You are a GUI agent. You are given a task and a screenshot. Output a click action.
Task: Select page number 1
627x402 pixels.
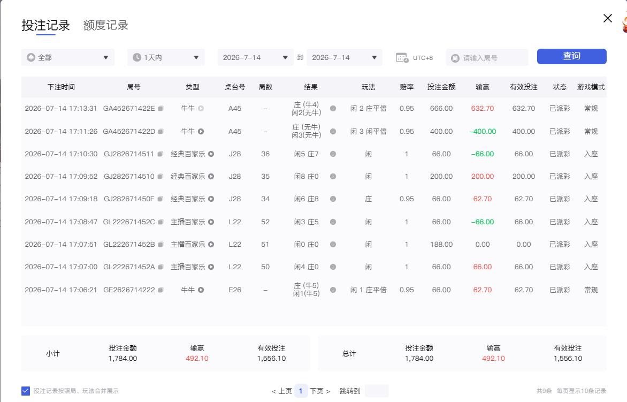pyautogui.click(x=301, y=391)
